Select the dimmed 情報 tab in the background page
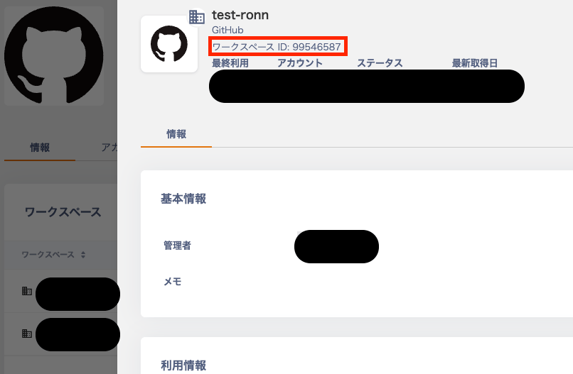The width and height of the screenshot is (573, 374). (40, 148)
